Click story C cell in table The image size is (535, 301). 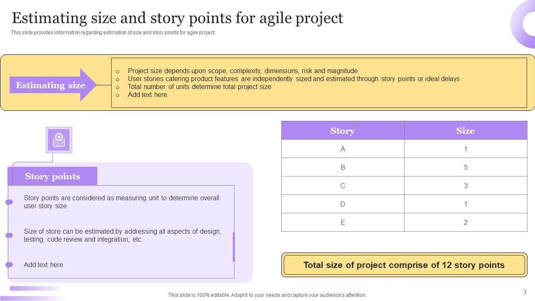point(343,186)
